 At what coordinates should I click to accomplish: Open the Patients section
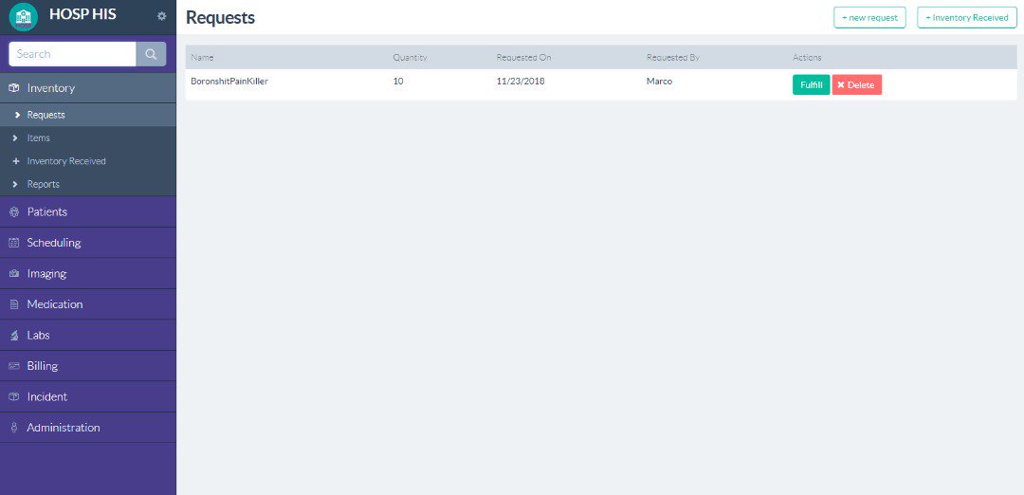(x=88, y=212)
